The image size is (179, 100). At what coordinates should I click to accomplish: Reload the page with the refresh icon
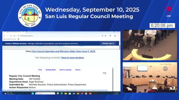pos(11,36)
